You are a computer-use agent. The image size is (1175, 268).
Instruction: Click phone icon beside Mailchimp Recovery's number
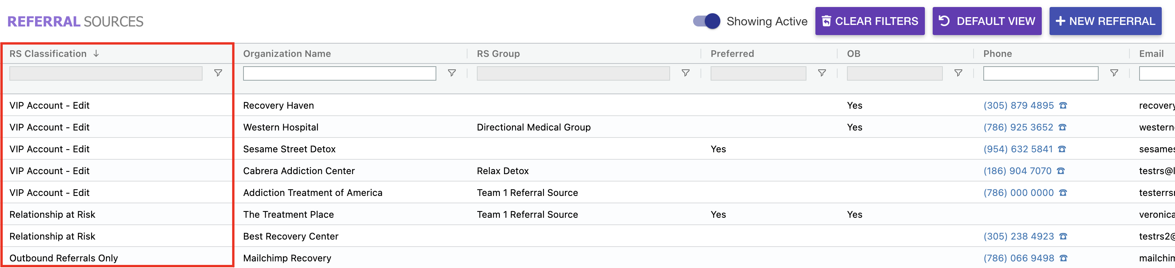[1063, 258]
